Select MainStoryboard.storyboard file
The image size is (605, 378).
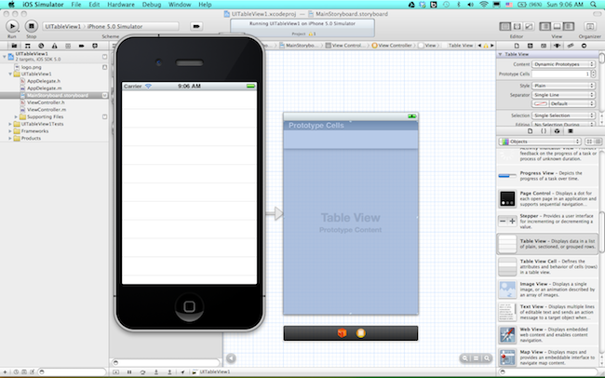pyautogui.click(x=54, y=95)
